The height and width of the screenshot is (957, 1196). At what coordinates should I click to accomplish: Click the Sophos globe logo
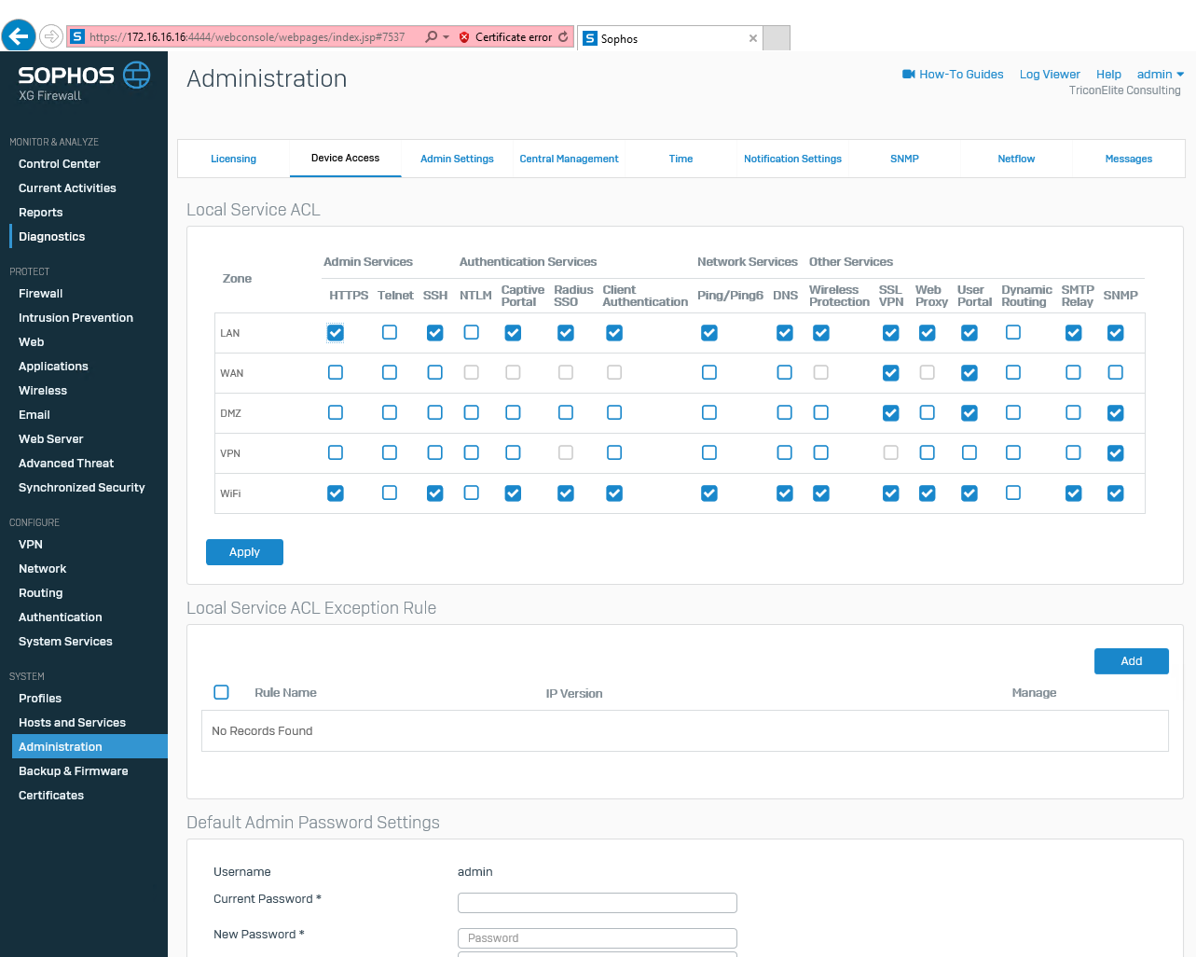137,75
